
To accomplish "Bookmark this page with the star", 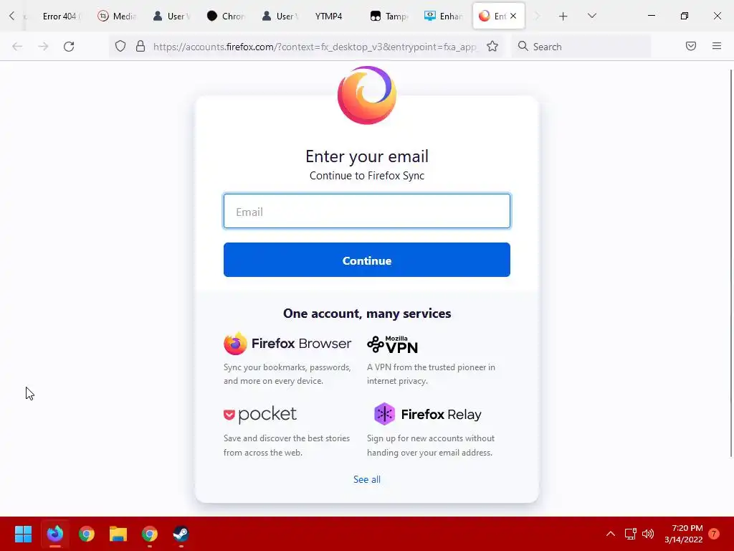I will [492, 47].
